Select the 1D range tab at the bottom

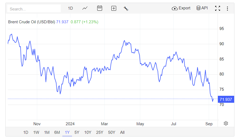click(x=26, y=132)
